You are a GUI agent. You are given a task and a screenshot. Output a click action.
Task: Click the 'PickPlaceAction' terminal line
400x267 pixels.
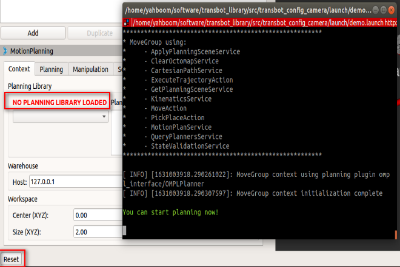point(178,118)
